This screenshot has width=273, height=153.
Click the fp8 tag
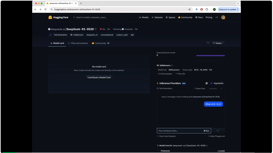tap(132, 35)
